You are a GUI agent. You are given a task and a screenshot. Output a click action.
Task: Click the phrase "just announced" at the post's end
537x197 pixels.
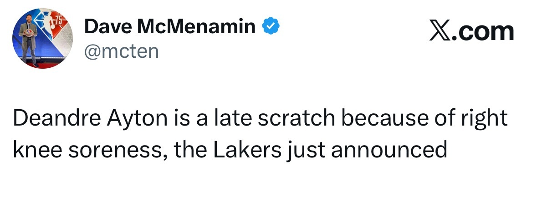(367, 150)
